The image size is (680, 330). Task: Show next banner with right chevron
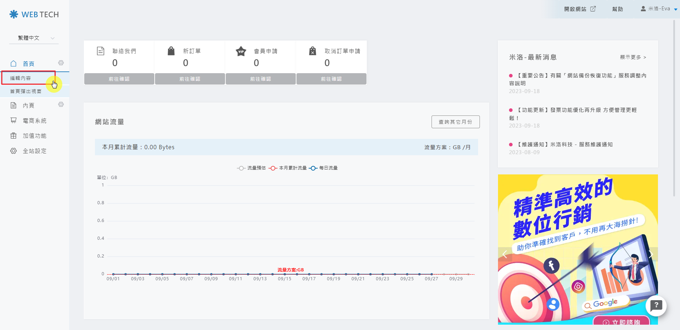[650, 254]
